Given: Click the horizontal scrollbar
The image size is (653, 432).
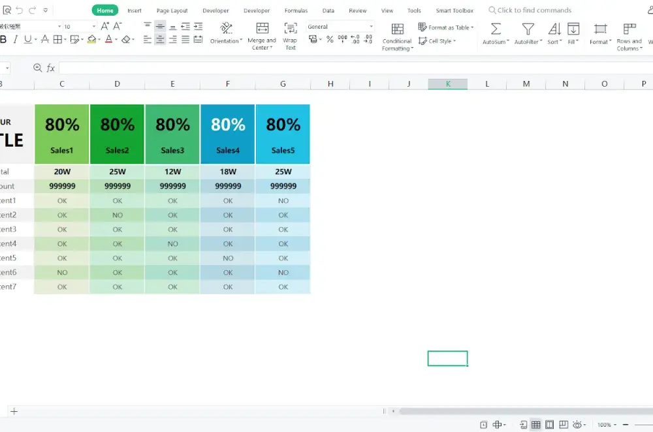Looking at the screenshot, I should tap(526, 411).
